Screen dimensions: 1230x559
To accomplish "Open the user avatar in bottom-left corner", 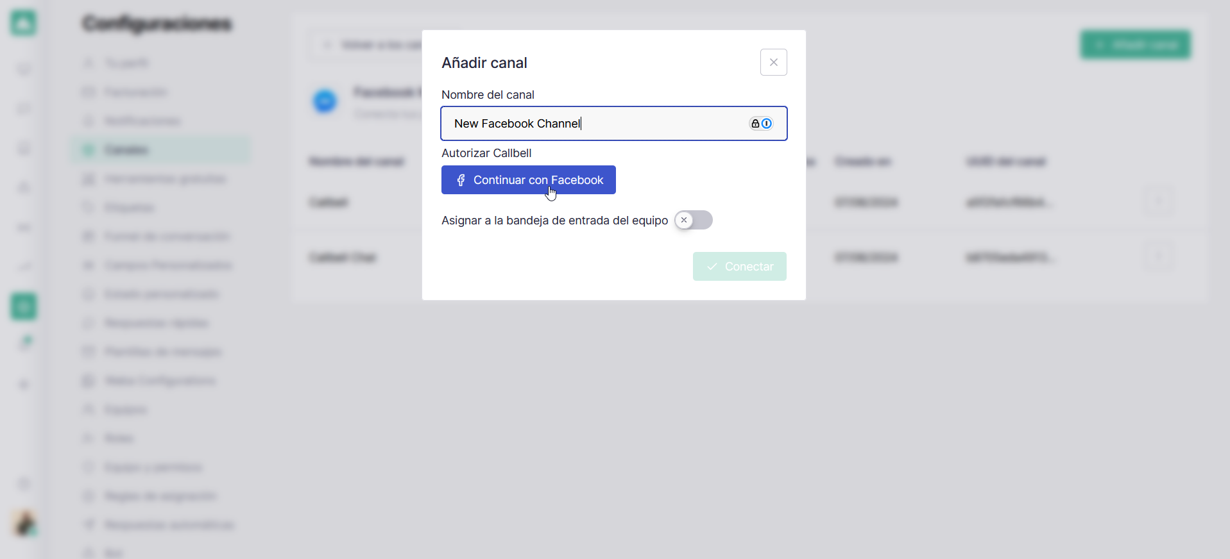I will [25, 523].
